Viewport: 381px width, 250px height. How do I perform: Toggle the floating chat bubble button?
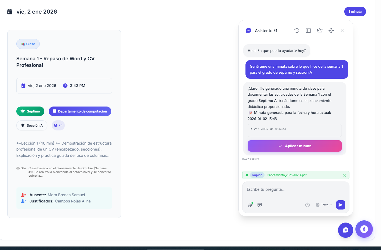click(345, 230)
